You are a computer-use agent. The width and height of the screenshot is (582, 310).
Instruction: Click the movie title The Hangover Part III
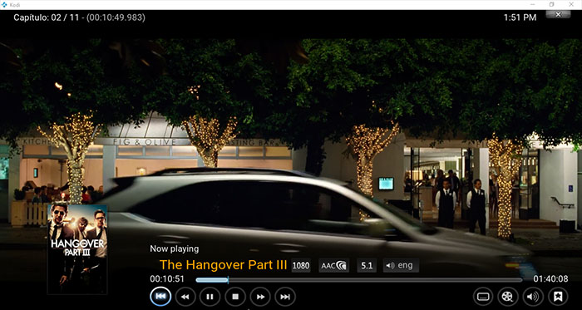click(223, 265)
